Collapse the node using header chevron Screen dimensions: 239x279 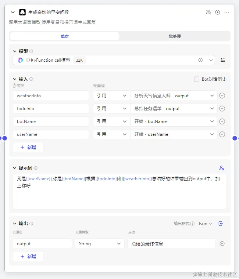[13, 12]
